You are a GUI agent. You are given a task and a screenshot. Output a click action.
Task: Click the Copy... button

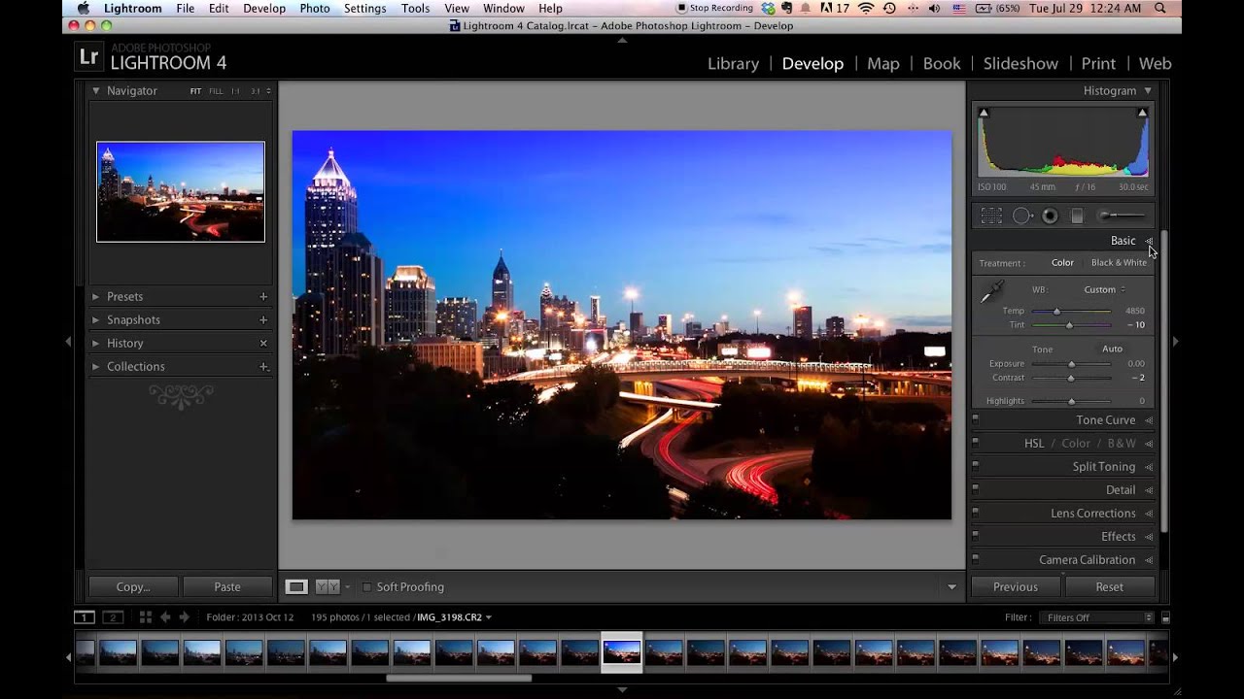[133, 586]
